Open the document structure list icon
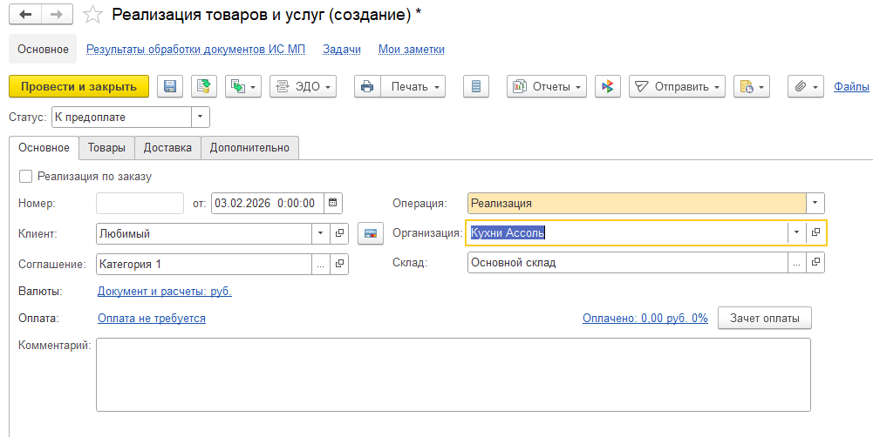Viewport: 873px width, 437px height. tap(475, 86)
